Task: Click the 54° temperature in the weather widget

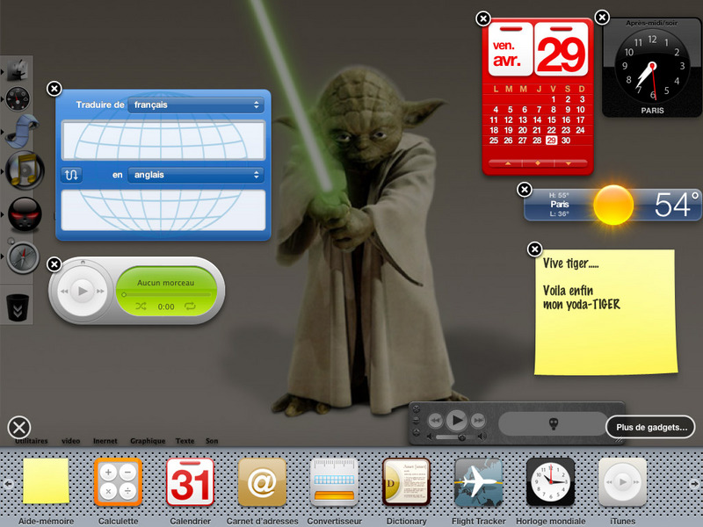Action: (677, 205)
